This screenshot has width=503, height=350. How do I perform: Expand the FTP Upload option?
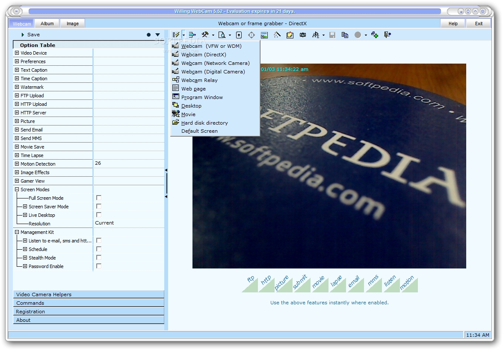coord(17,96)
